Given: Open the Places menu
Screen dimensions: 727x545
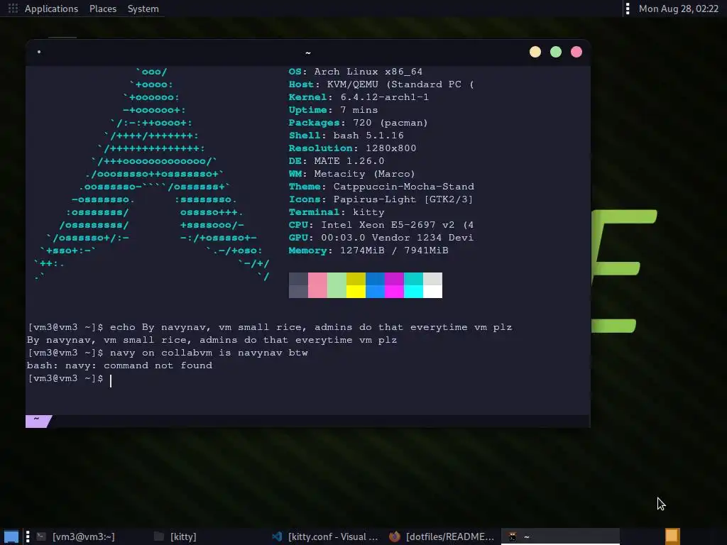Looking at the screenshot, I should 102,9.
